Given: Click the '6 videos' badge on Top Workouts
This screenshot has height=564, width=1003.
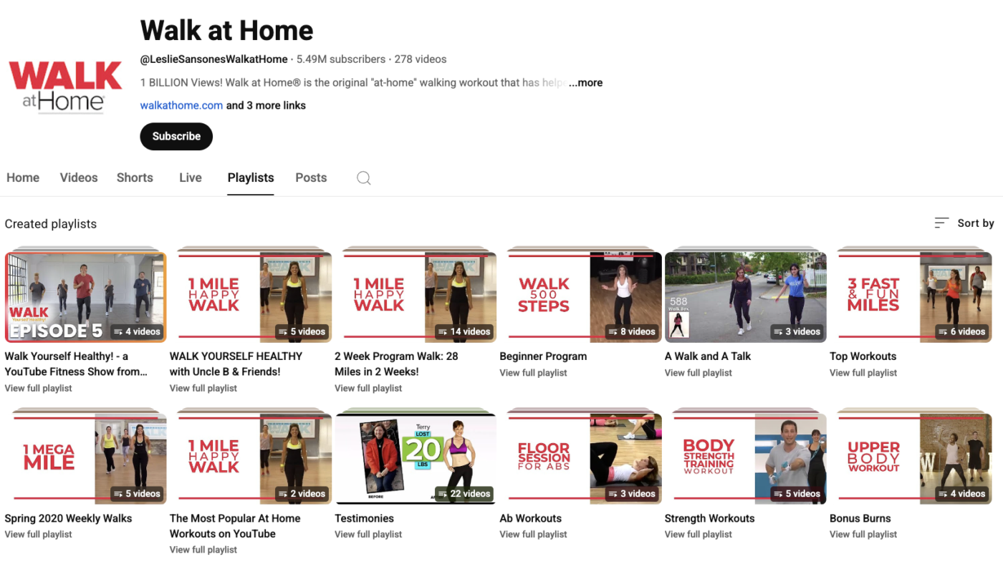Looking at the screenshot, I should (961, 331).
